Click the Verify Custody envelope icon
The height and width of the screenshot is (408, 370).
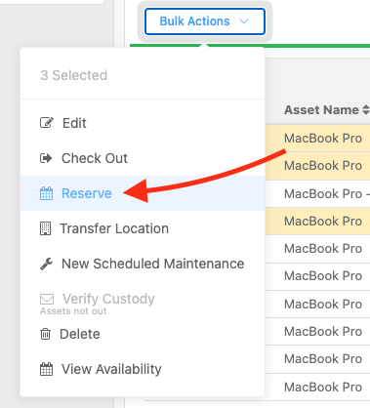pos(47,299)
